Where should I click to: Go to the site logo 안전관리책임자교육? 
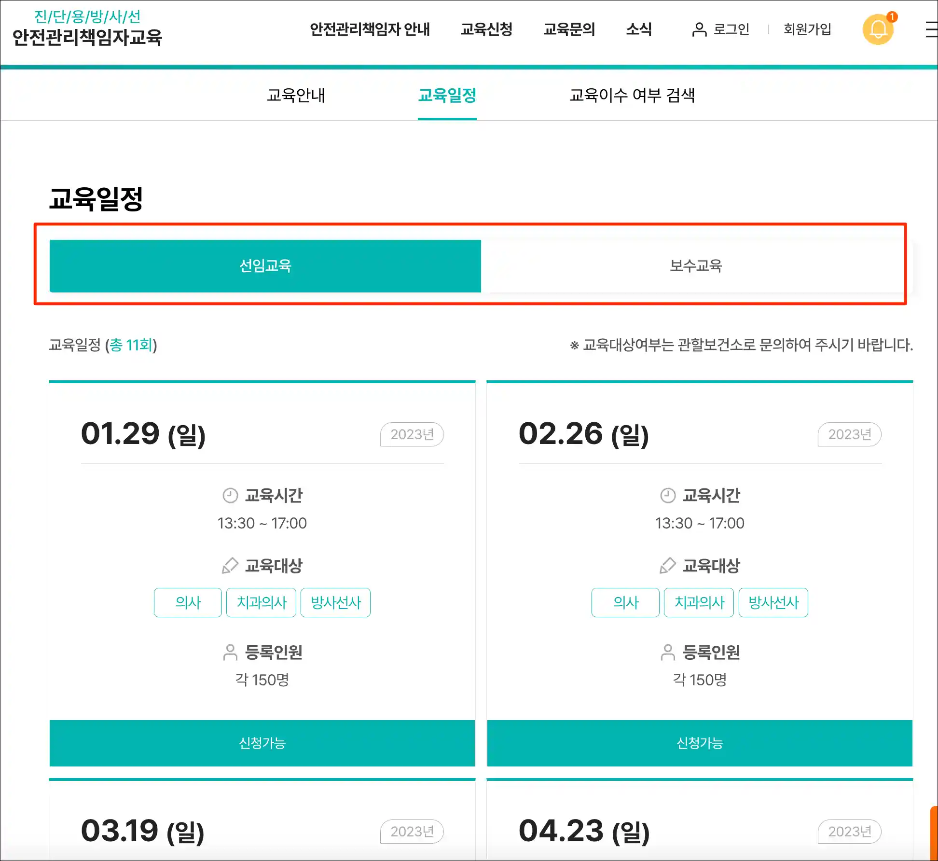click(87, 28)
